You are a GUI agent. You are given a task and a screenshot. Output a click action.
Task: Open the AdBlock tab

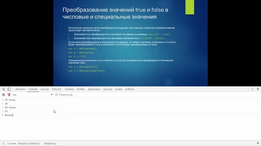pyautogui.click(x=130, y=89)
